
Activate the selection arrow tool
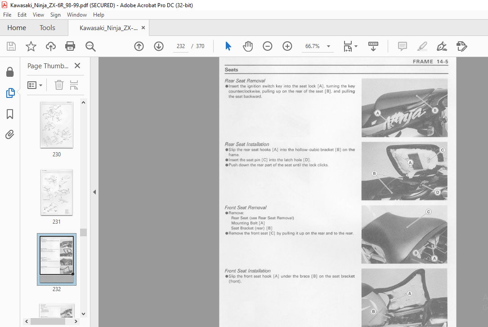point(228,46)
